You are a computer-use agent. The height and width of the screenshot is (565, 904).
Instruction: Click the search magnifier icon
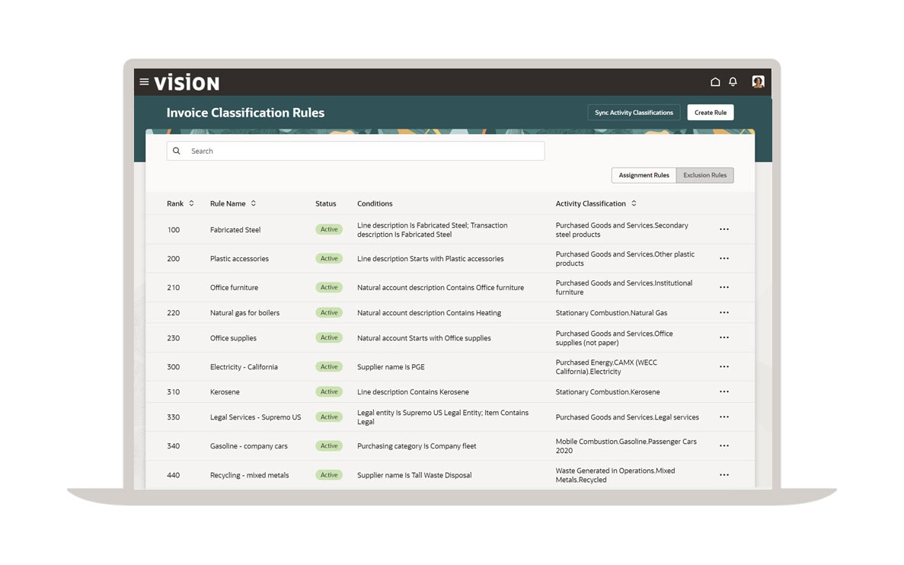click(176, 151)
